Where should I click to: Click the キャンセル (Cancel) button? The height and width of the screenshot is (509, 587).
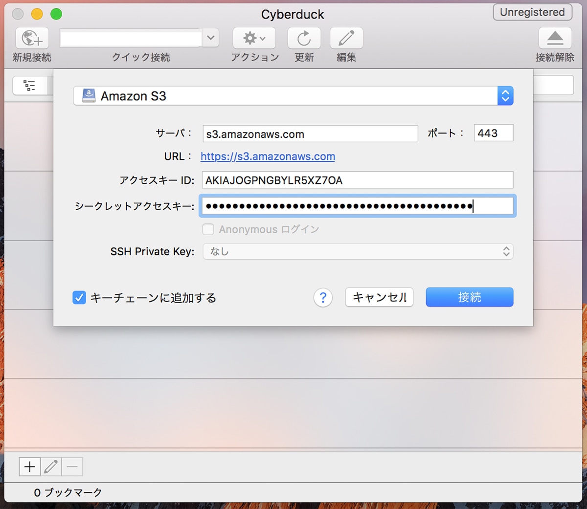pyautogui.click(x=379, y=297)
